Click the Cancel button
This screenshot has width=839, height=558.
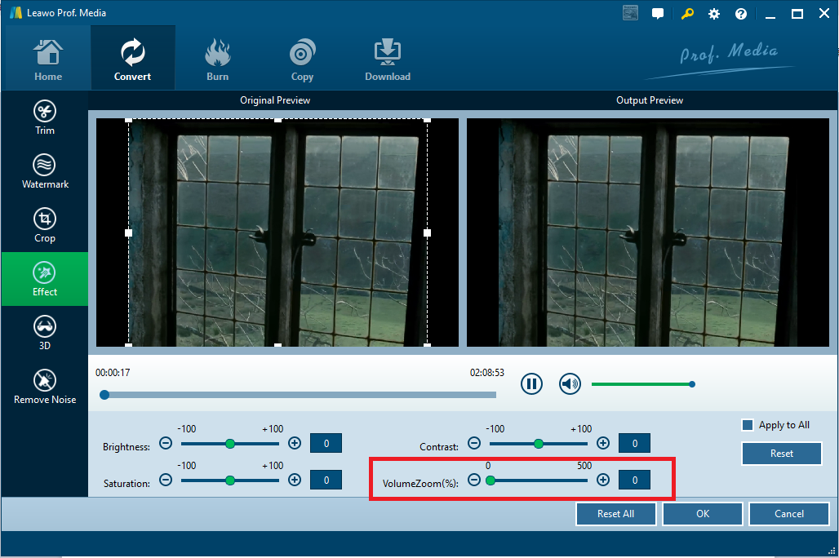tap(788, 514)
